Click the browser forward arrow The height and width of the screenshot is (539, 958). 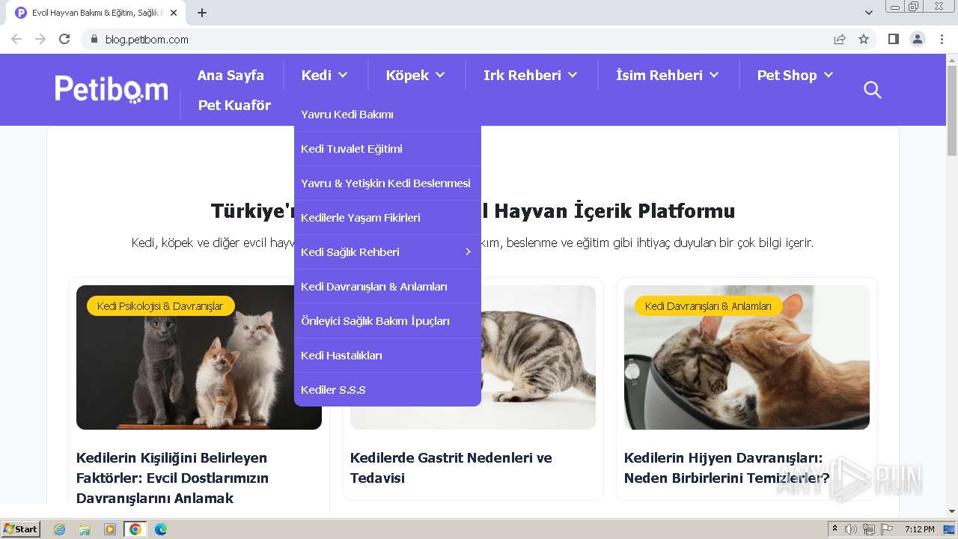pyautogui.click(x=40, y=39)
